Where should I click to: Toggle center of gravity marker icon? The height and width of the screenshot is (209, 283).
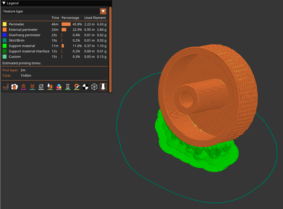[85, 87]
